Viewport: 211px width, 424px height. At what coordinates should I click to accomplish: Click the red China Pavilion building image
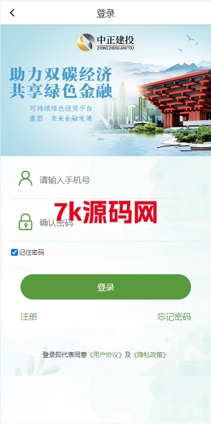[x=175, y=99]
